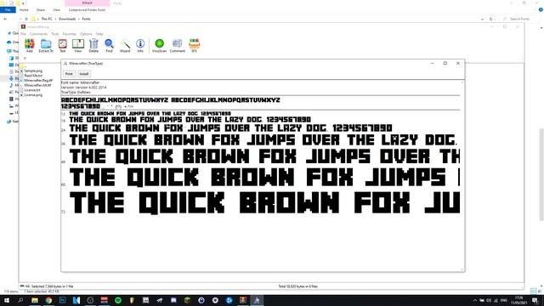Open the View tool in WinRAR
The image size is (544, 306).
coord(78,45)
